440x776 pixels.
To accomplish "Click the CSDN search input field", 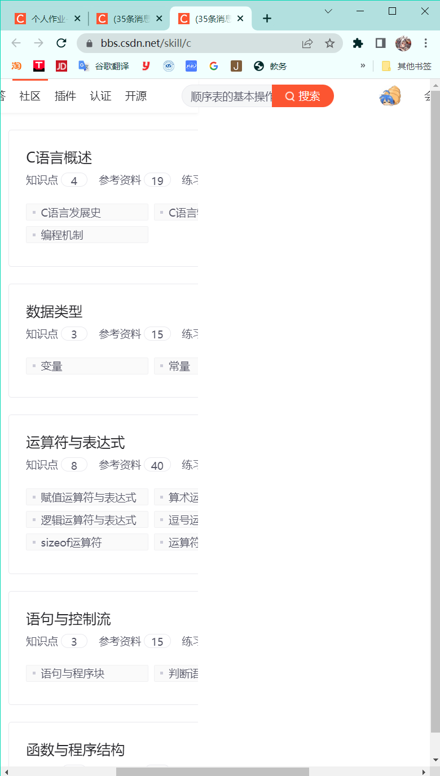I will 230,96.
